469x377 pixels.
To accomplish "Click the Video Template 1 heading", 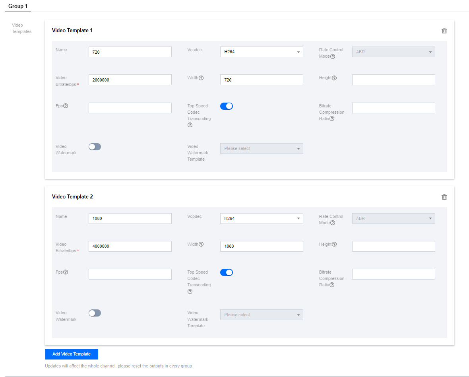I will pyautogui.click(x=72, y=31).
